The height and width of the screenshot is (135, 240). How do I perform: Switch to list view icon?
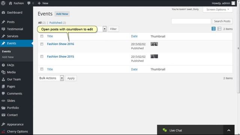click(x=213, y=29)
